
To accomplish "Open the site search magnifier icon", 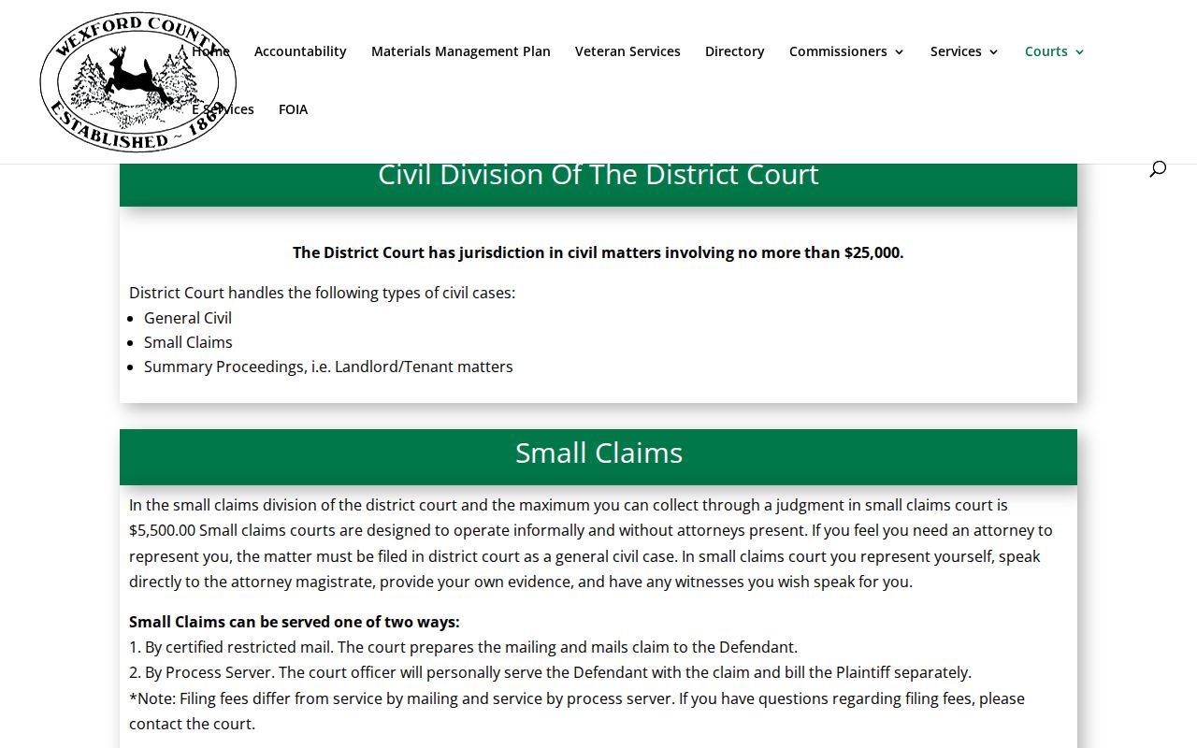I will [1158, 168].
